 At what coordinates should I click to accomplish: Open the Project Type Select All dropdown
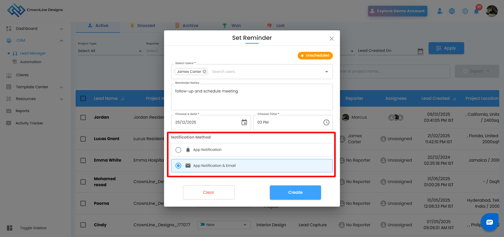pyautogui.click(x=110, y=51)
